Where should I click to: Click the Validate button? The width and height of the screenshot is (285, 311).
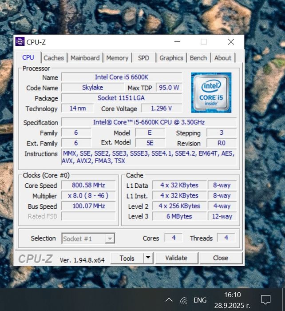177,258
